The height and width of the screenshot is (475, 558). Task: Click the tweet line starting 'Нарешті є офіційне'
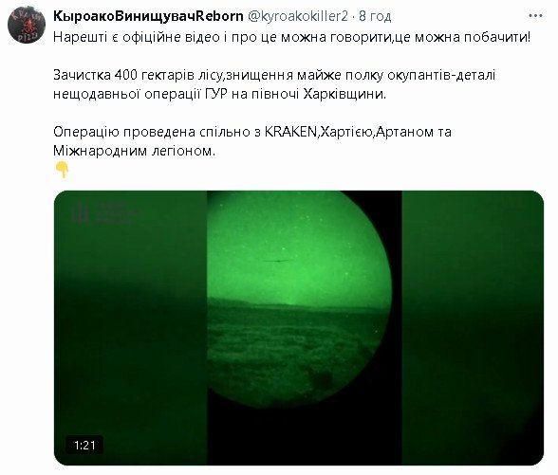[x=292, y=37]
